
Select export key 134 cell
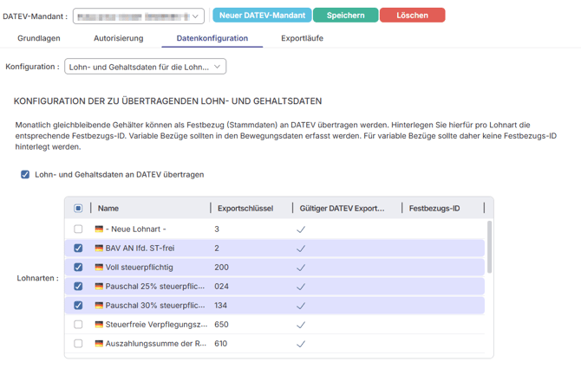coord(221,305)
